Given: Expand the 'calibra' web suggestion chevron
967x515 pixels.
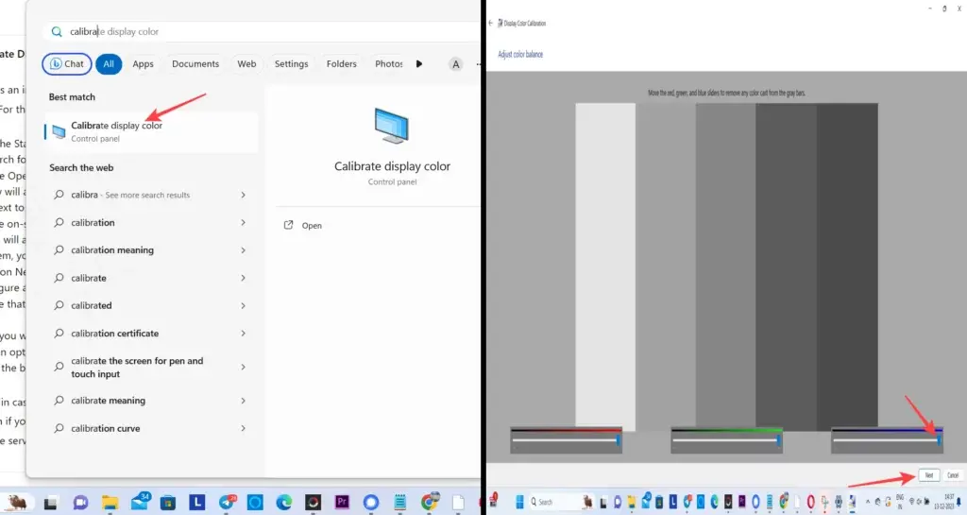Looking at the screenshot, I should pyautogui.click(x=243, y=195).
